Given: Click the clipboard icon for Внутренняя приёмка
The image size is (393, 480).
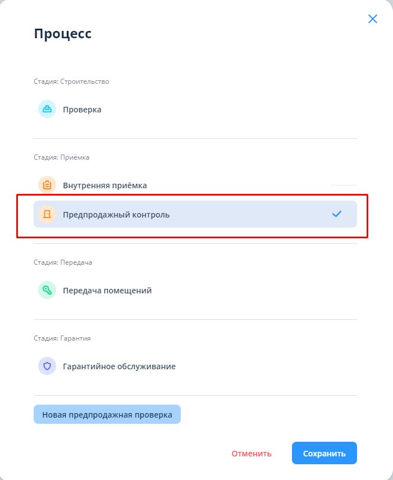Looking at the screenshot, I should click(47, 185).
